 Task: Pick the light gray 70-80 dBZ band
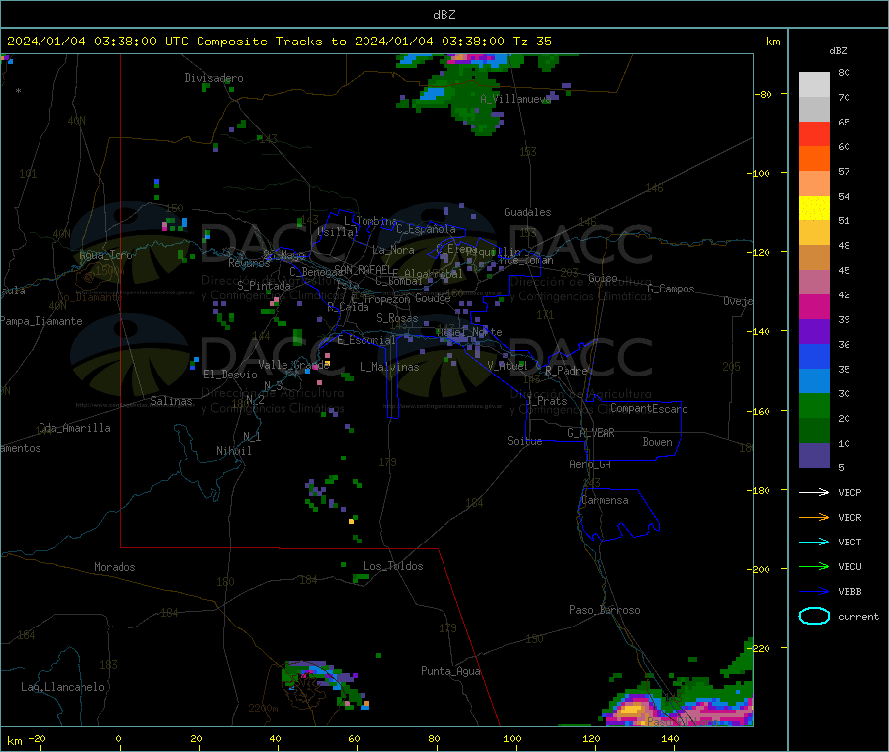814,85
